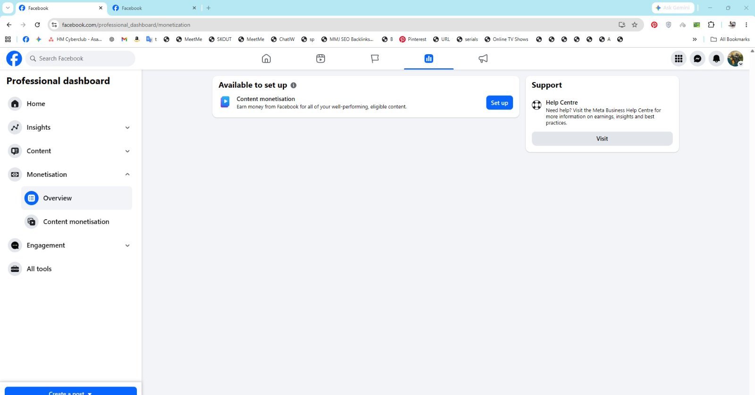Expand the Insights section chevron

click(127, 127)
